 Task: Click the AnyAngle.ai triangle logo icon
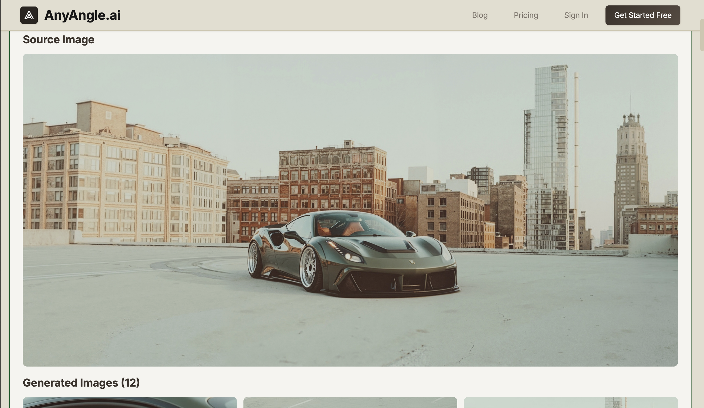tap(29, 15)
